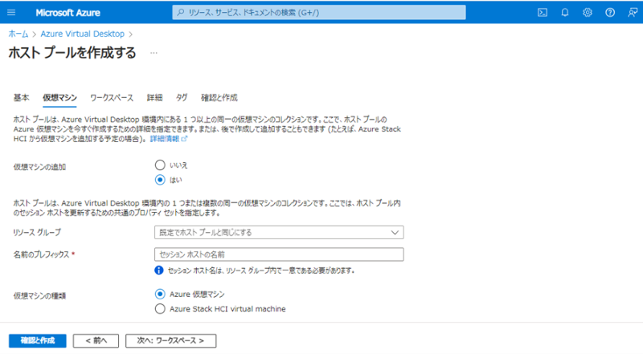This screenshot has width=643, height=354.
Task: Select the 仮想マシン tab
Action: (x=59, y=97)
